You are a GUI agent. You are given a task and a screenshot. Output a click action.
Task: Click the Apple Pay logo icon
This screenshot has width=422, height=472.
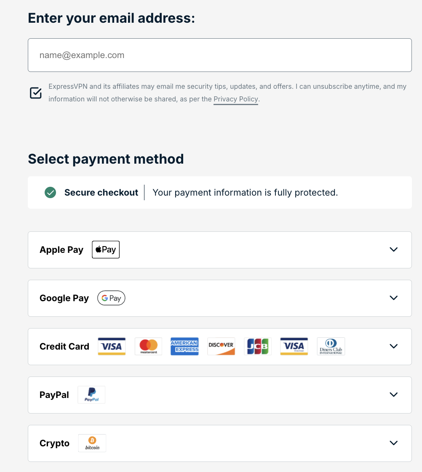point(106,249)
